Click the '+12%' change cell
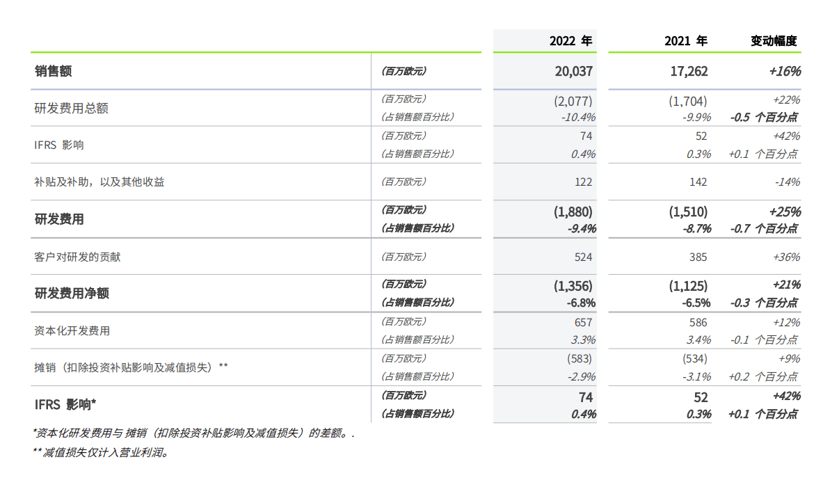The image size is (839, 487). (787, 322)
